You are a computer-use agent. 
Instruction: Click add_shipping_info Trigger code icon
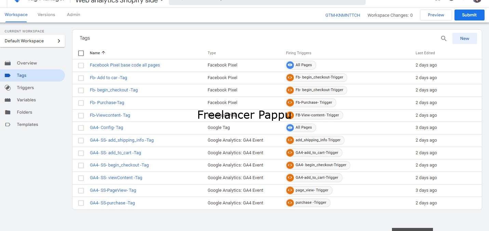(x=290, y=140)
